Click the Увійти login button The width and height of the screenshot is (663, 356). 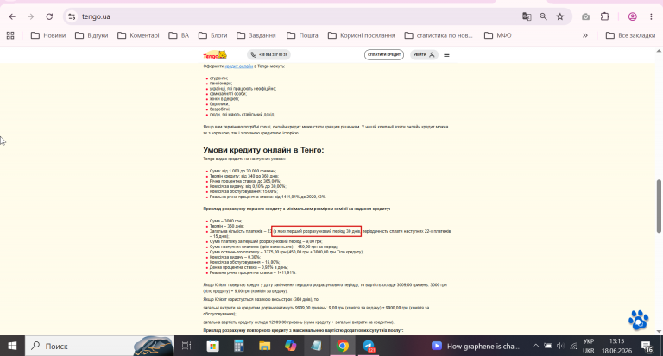tap(424, 55)
